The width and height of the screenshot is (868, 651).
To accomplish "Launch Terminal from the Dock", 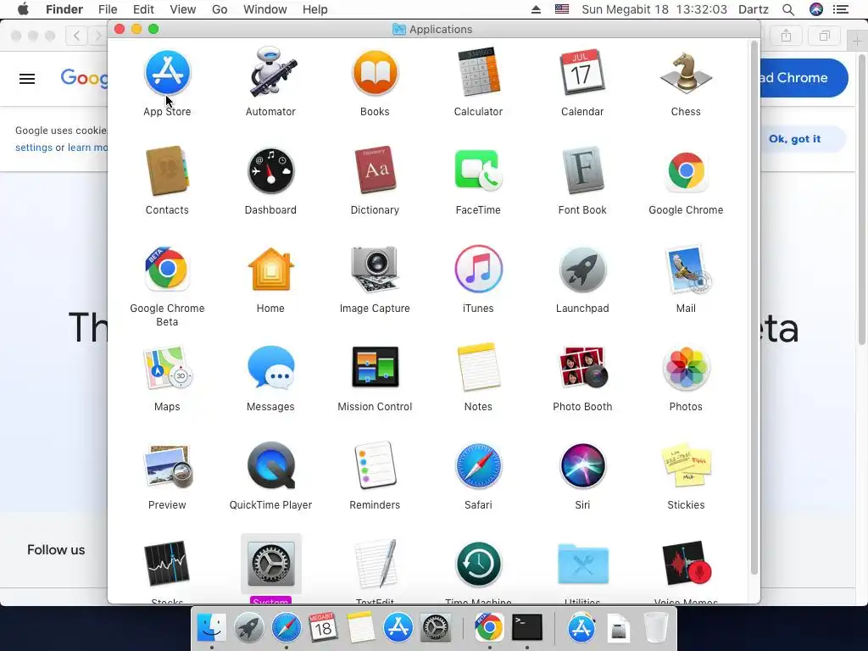I will point(527,627).
